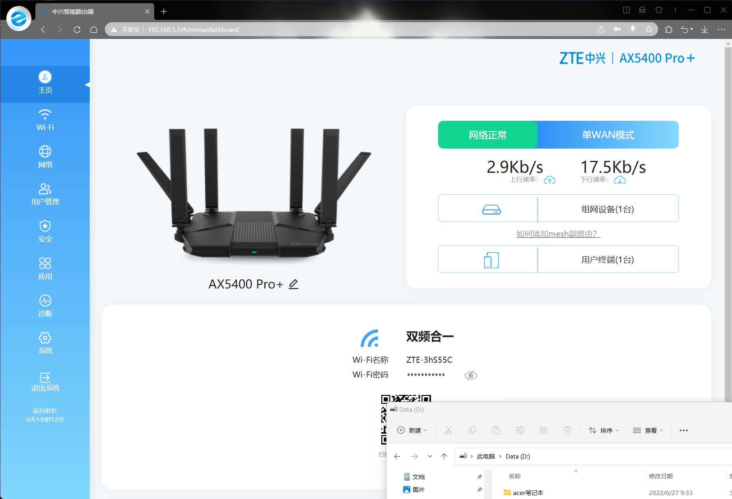Click the lightning speed mode icon
The image size is (732, 499).
tap(633, 29)
